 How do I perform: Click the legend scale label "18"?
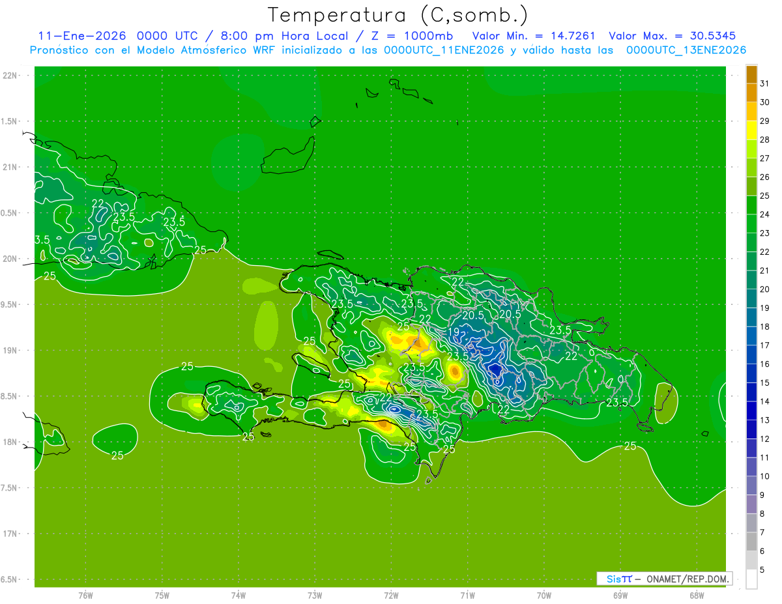tap(764, 326)
